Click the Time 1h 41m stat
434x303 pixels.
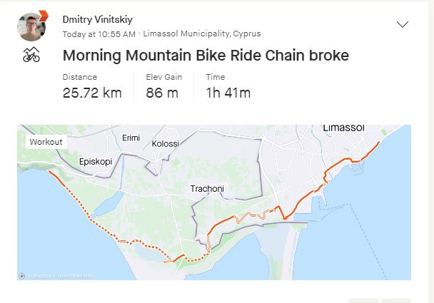click(x=228, y=86)
